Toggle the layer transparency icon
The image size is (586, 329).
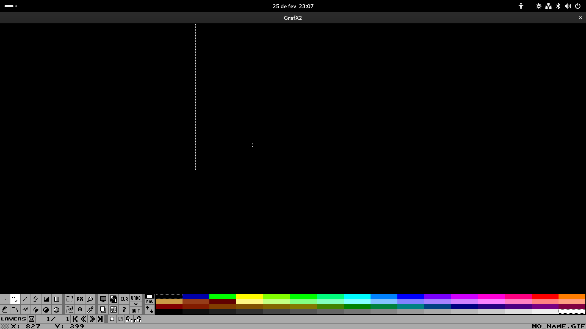[121, 319]
